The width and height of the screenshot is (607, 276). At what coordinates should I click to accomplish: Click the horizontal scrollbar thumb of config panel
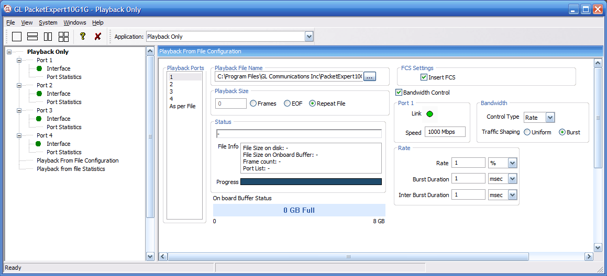click(348, 257)
